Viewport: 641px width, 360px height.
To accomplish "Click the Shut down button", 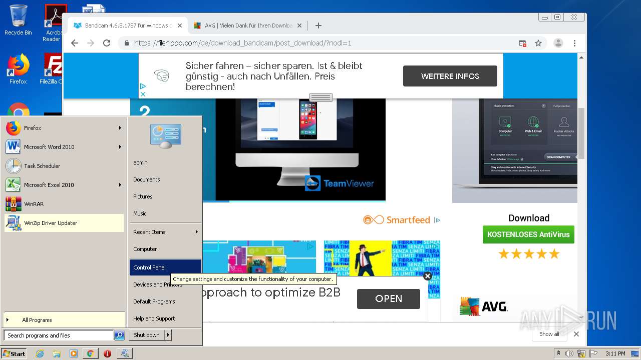I will coord(147,335).
